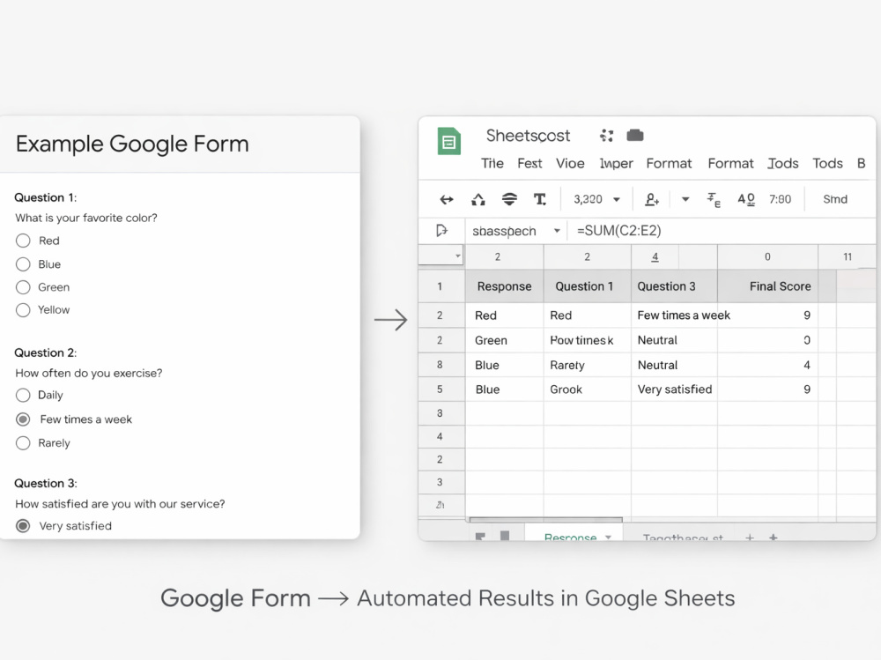Select Very satisfied radio option
The image size is (881, 660).
tap(23, 526)
